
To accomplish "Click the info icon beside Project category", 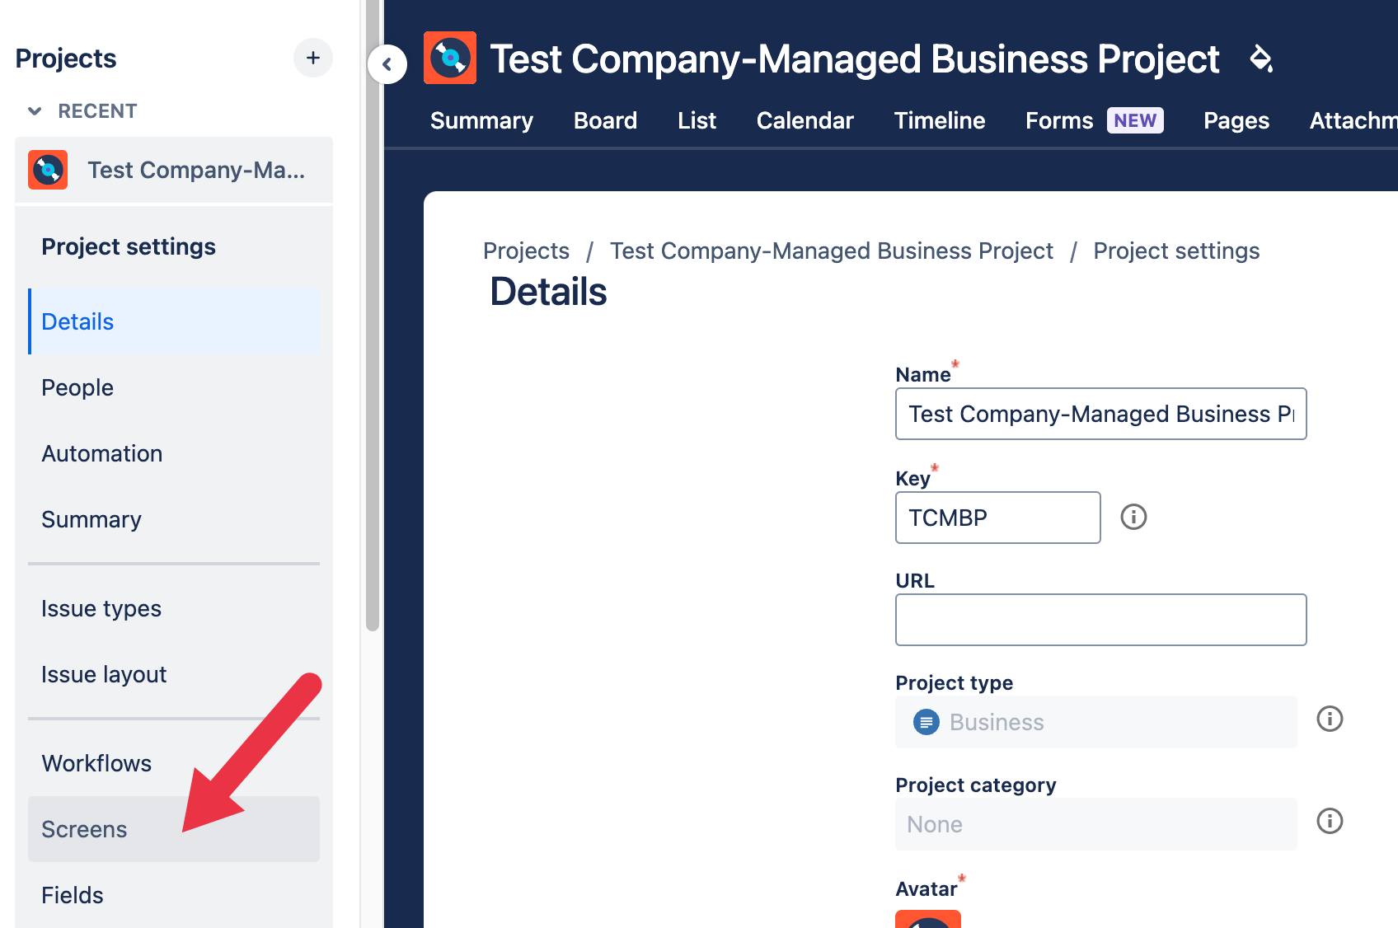I will [x=1330, y=821].
